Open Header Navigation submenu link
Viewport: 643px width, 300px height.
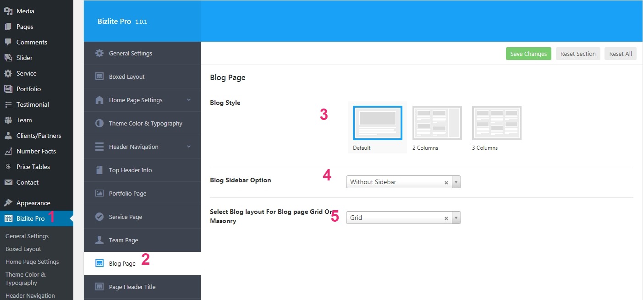pyautogui.click(x=30, y=295)
